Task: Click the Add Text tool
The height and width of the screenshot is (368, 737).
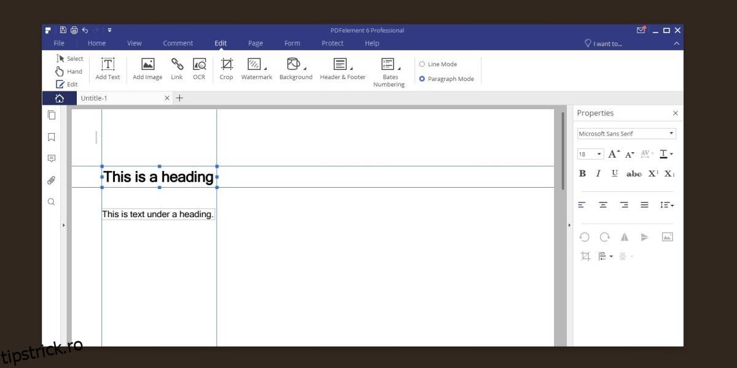Action: coord(107,69)
